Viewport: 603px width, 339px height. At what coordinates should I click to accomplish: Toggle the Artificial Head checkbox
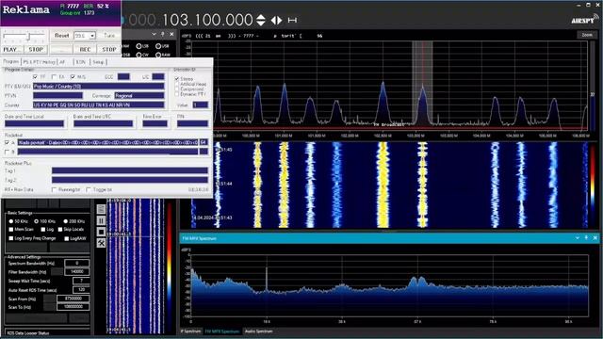pyautogui.click(x=177, y=84)
